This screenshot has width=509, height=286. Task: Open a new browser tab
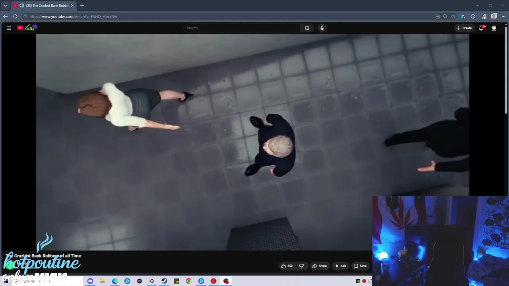coord(82,6)
